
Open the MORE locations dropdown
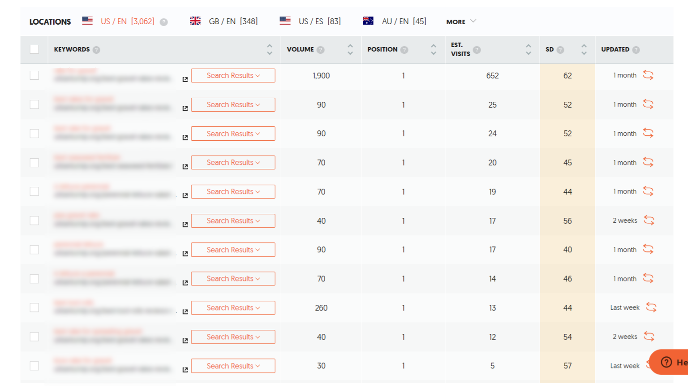(461, 22)
